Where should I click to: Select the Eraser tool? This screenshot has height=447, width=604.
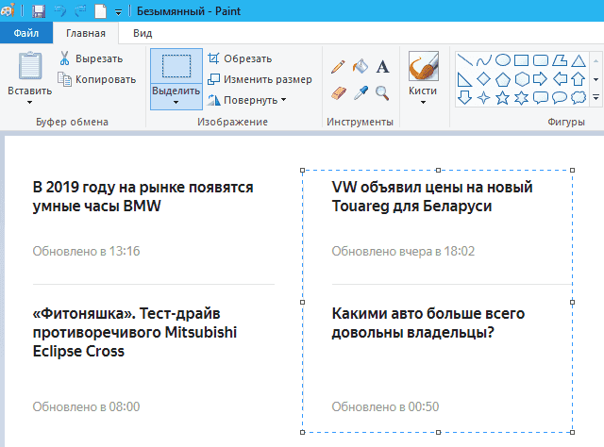click(x=338, y=92)
